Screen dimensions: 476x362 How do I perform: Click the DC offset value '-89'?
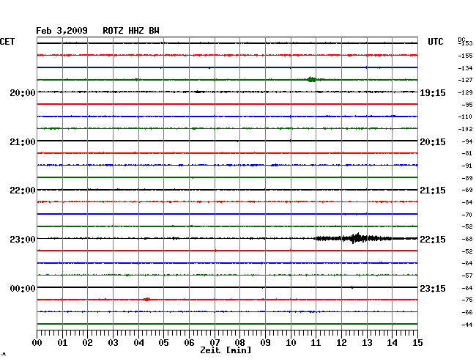[x=467, y=178]
